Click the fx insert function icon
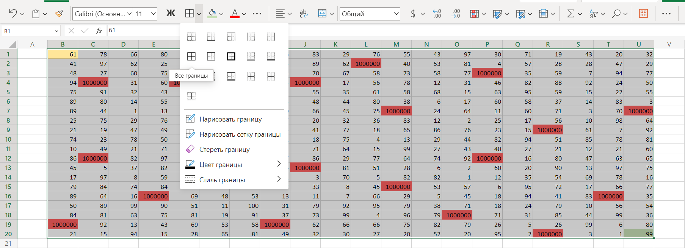Image resolution: width=685 pixels, height=248 pixels. [x=99, y=31]
